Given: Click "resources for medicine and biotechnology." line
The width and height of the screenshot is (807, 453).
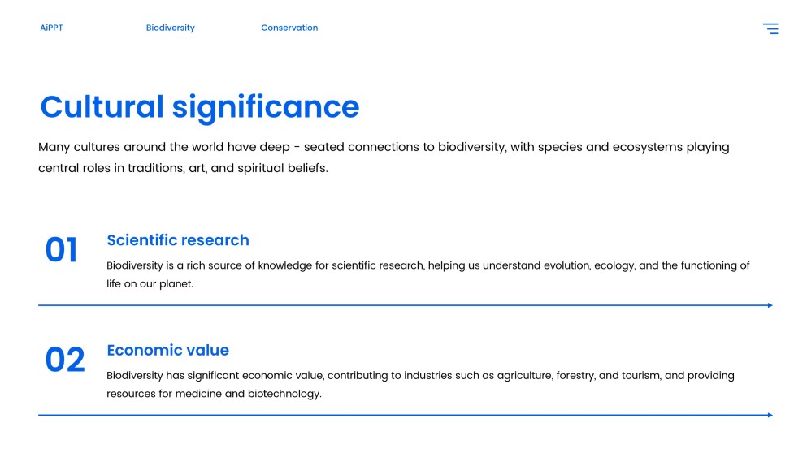Looking at the screenshot, I should [x=214, y=394].
